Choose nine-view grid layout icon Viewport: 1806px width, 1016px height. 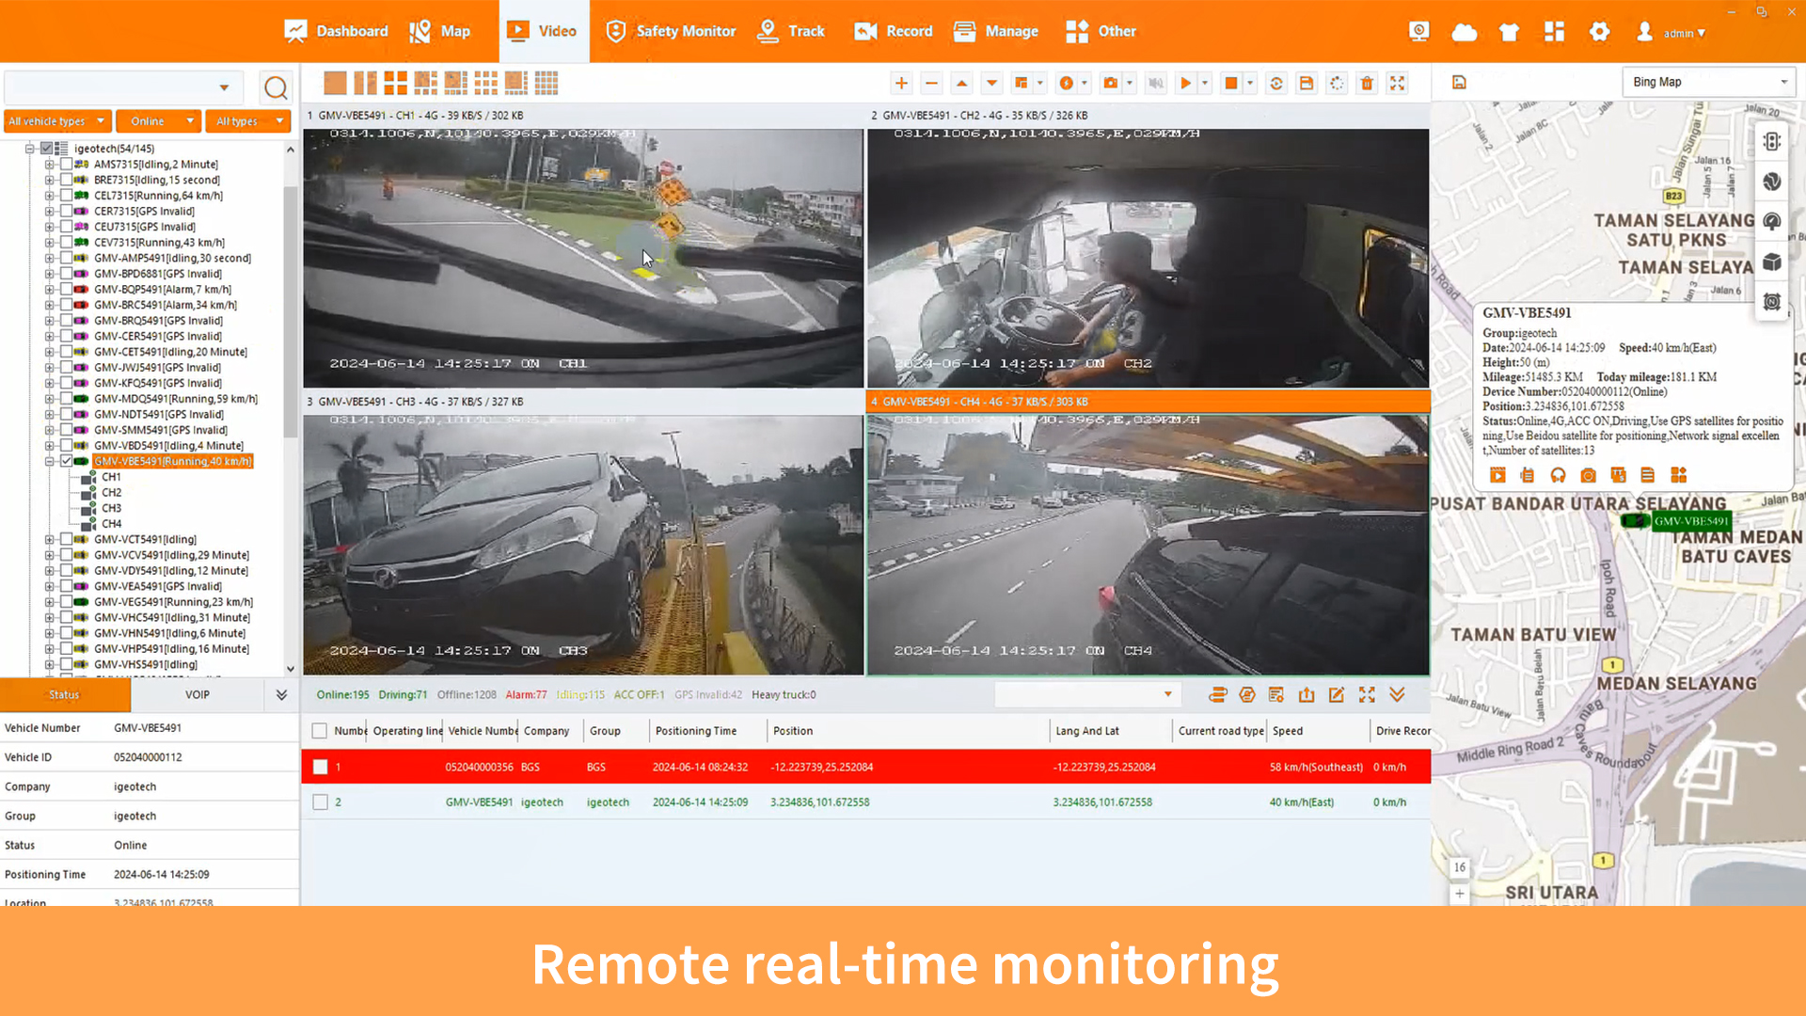[486, 83]
